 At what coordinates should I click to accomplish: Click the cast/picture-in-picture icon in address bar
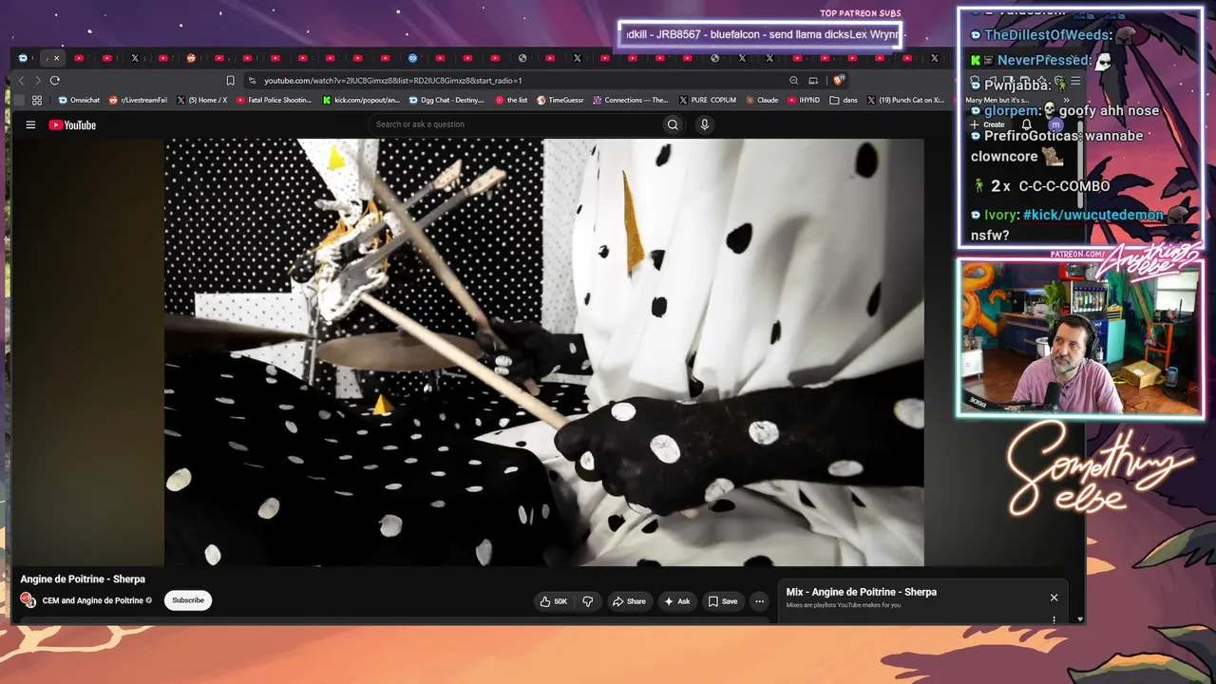813,81
